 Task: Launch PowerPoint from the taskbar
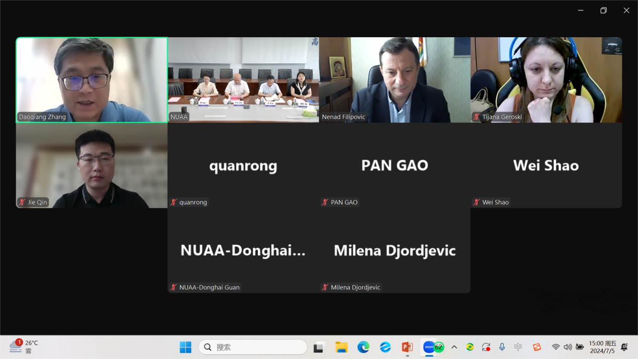pos(407,347)
